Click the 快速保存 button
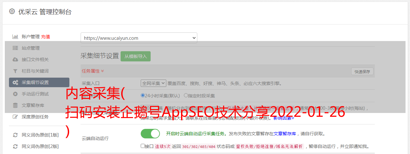This screenshot has width=410, height=154. click(362, 72)
